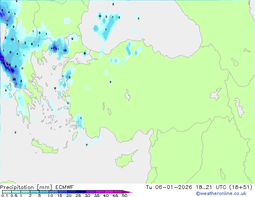Select the 30 to 35 mm purple swatch
255x197 pixels.
pos(90,192)
